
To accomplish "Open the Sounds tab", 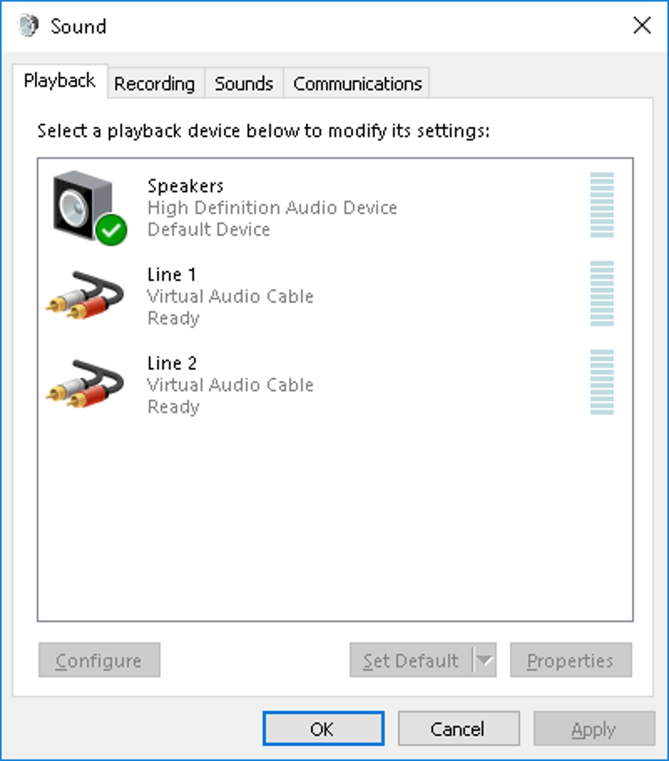I will [x=243, y=84].
